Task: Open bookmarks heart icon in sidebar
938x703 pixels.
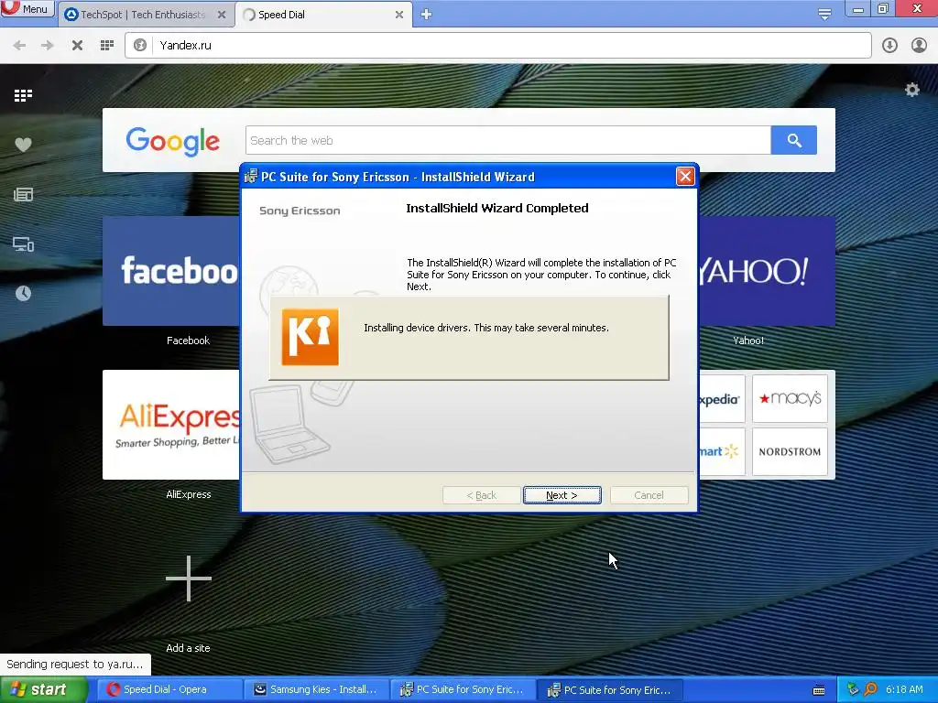Action: point(23,145)
